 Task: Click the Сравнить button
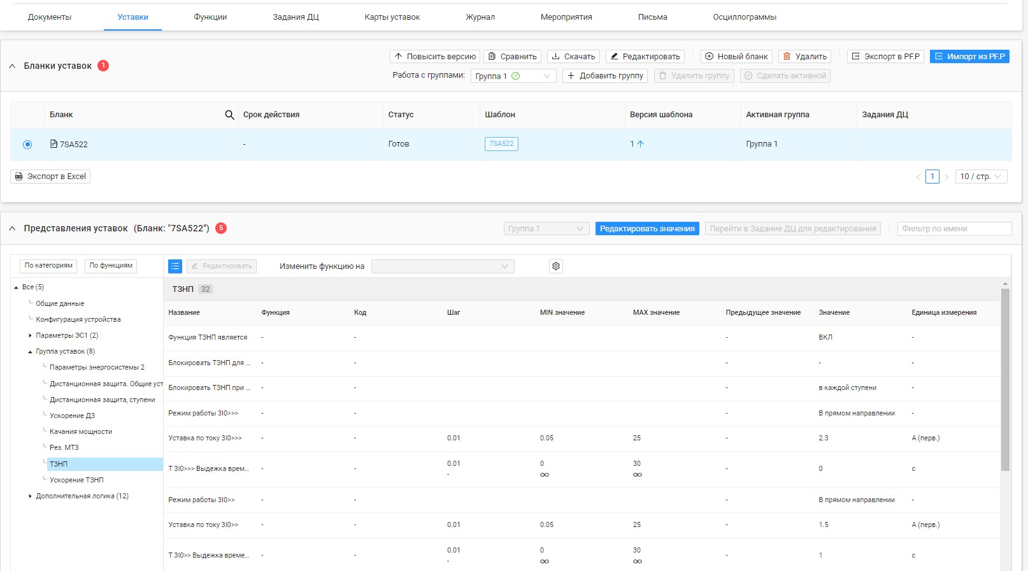pyautogui.click(x=512, y=57)
